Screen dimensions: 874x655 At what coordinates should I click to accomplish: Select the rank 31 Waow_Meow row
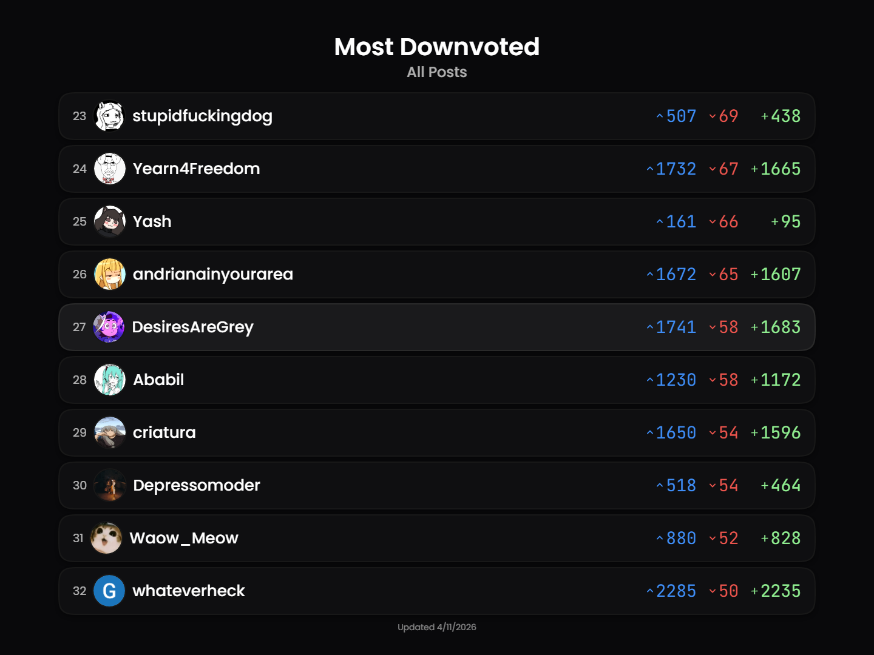437,538
